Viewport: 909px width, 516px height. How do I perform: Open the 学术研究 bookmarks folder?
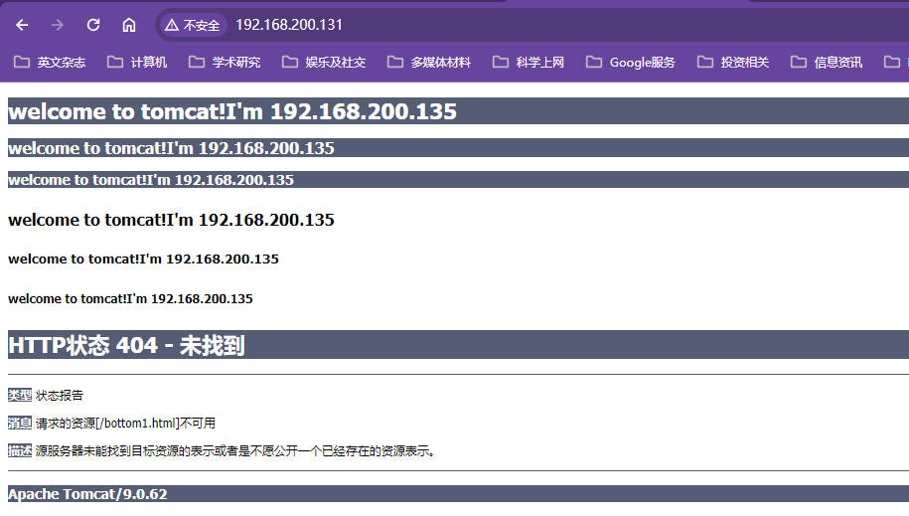coord(225,63)
